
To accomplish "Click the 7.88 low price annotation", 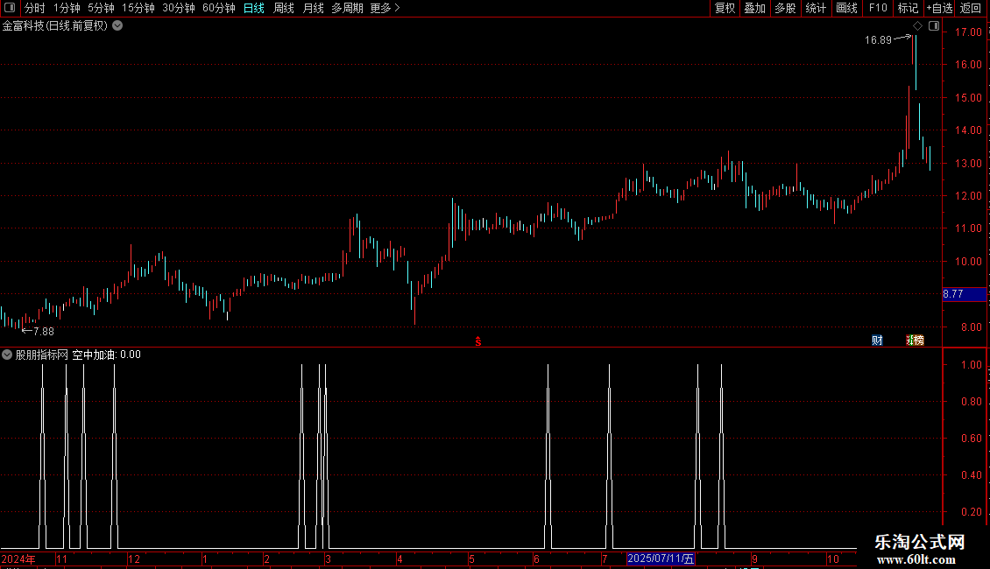I will point(43,331).
